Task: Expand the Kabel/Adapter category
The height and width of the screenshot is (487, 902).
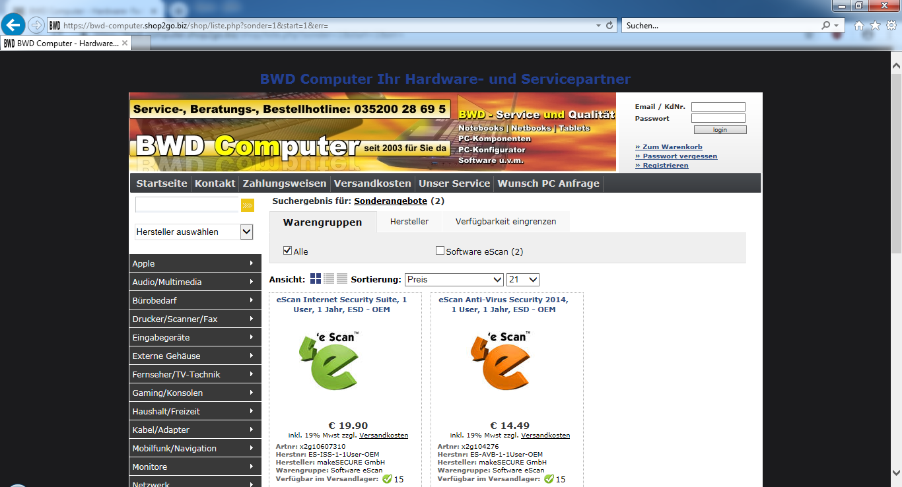Action: 195,430
